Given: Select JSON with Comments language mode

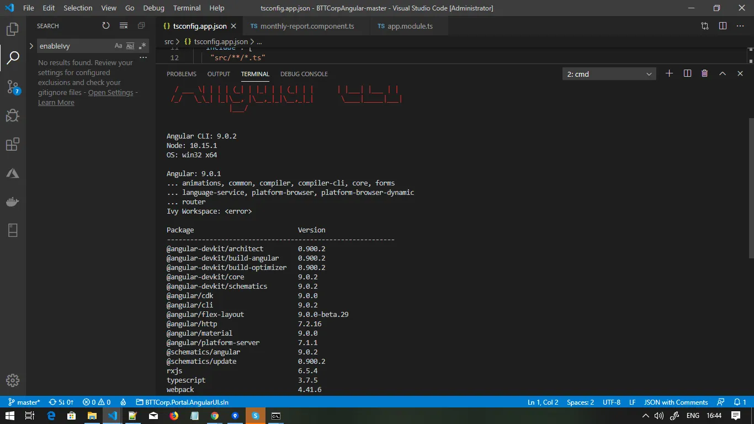Looking at the screenshot, I should click(x=676, y=402).
